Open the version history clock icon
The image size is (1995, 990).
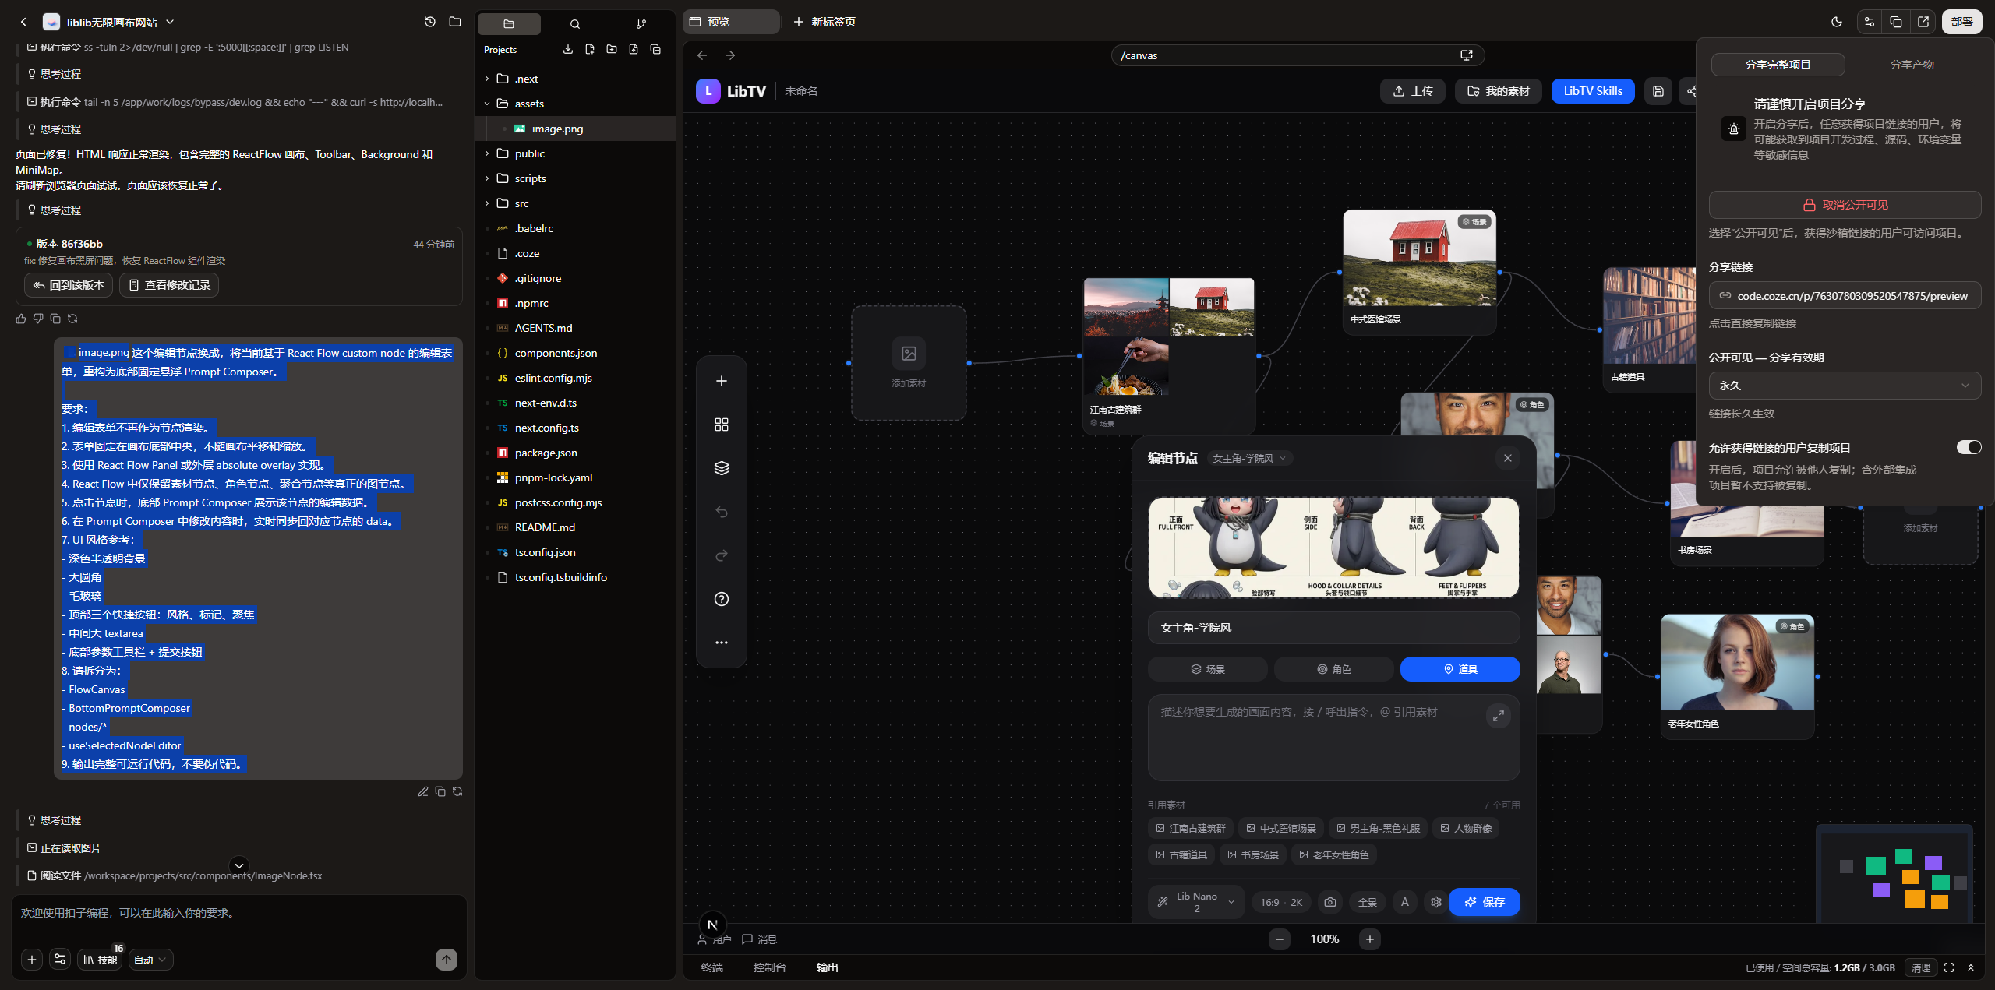pyautogui.click(x=429, y=22)
